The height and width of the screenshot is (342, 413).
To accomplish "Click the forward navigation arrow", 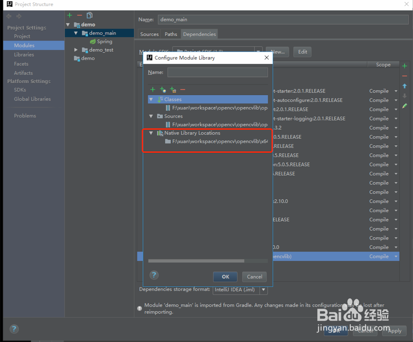I will (19, 16).
